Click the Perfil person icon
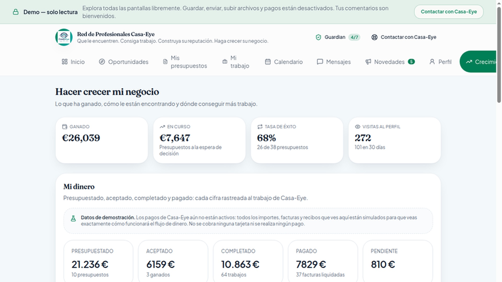Screen dimensions: 502x282 click(x=432, y=62)
